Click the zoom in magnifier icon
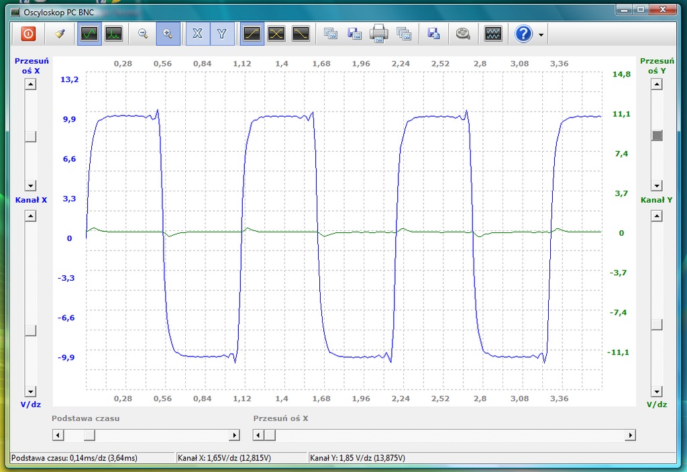Screen dimensions: 687x472 pyautogui.click(x=168, y=34)
